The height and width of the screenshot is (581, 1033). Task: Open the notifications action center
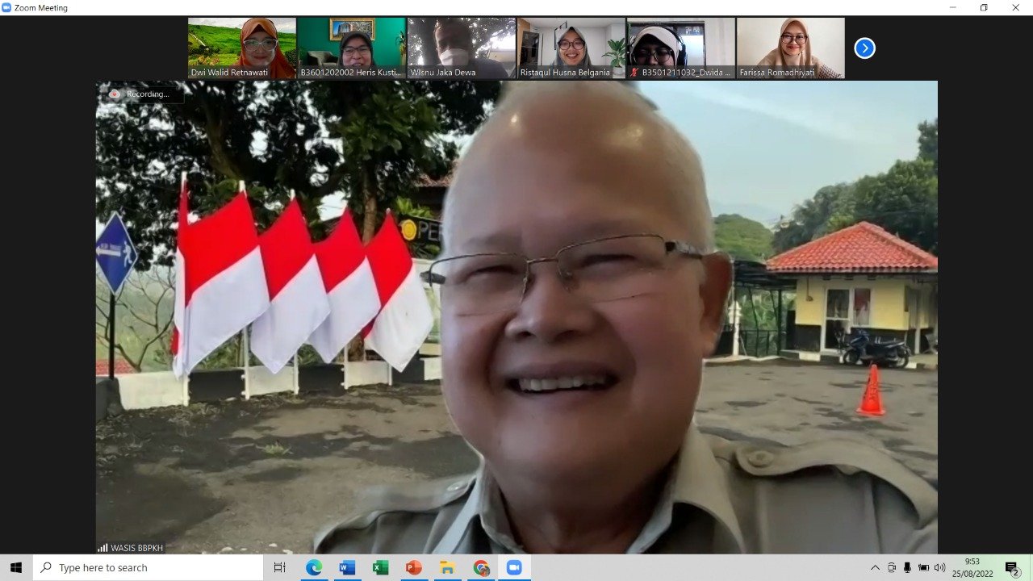tap(1011, 567)
